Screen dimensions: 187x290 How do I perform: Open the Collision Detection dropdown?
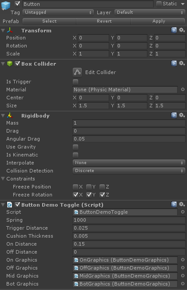pyautogui.click(x=129, y=171)
